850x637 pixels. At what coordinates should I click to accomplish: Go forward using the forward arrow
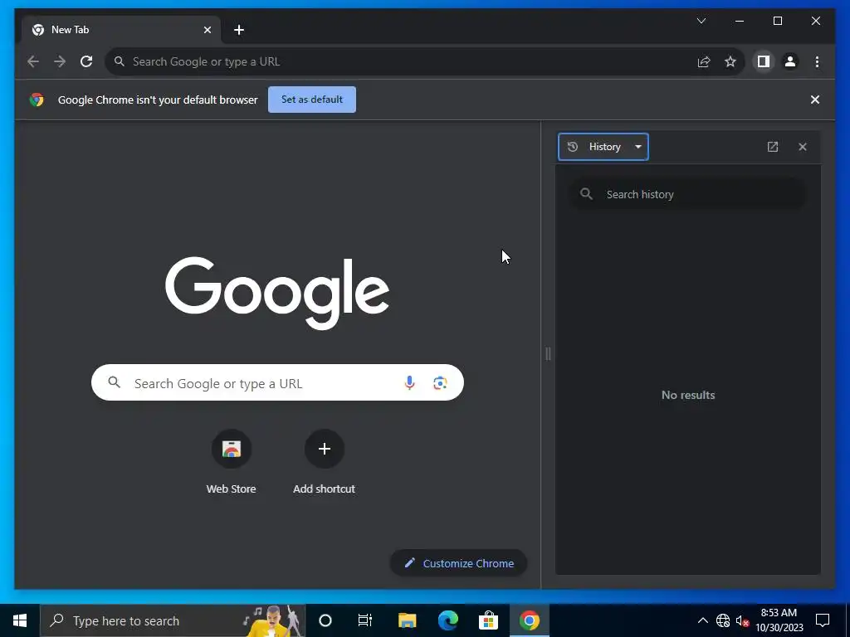click(x=60, y=61)
